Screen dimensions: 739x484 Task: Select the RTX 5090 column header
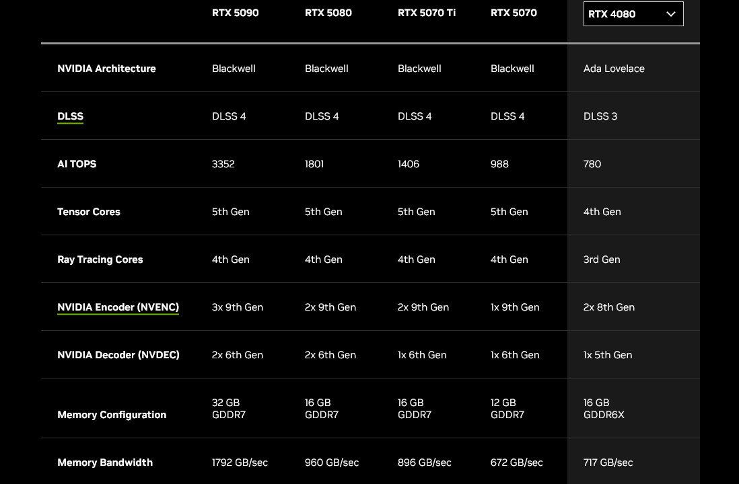pos(235,13)
